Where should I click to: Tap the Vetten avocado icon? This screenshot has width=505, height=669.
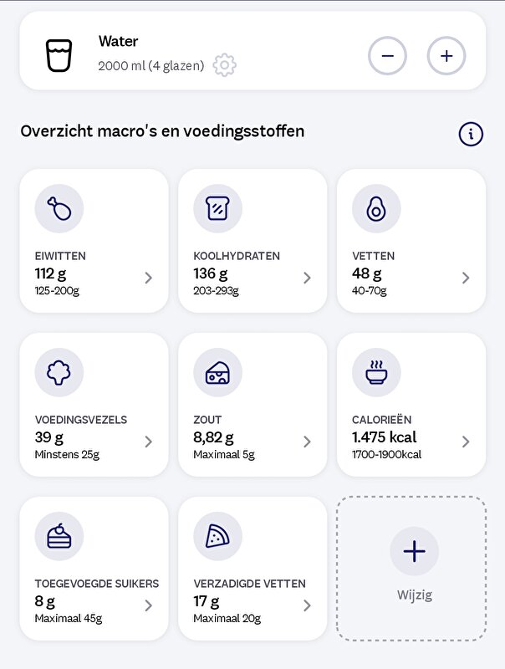coord(376,208)
